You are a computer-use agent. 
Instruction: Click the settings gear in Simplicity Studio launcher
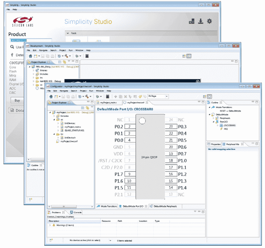coord(209,21)
